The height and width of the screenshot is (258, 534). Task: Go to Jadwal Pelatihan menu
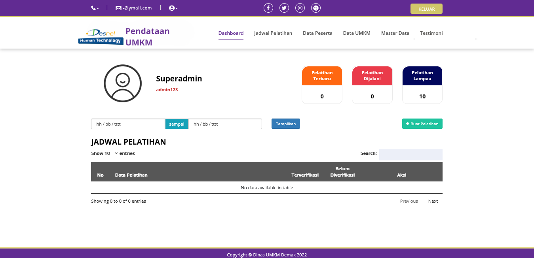pyautogui.click(x=273, y=33)
